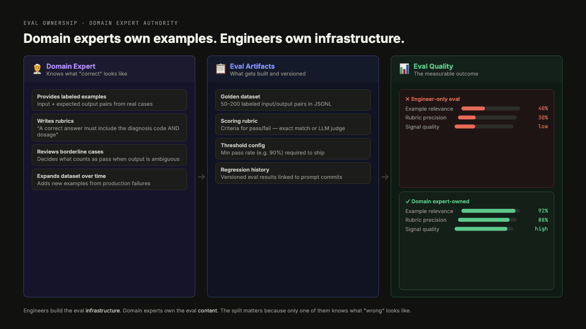Click the 88% value

tap(543, 220)
